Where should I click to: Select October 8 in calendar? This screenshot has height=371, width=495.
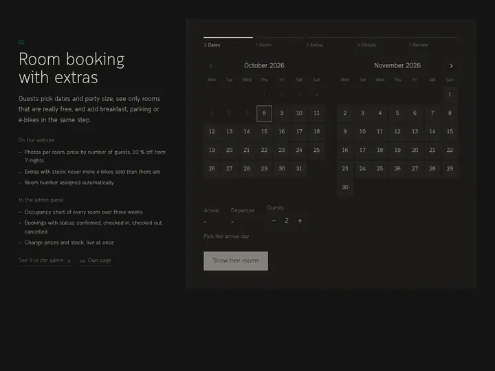tap(264, 113)
